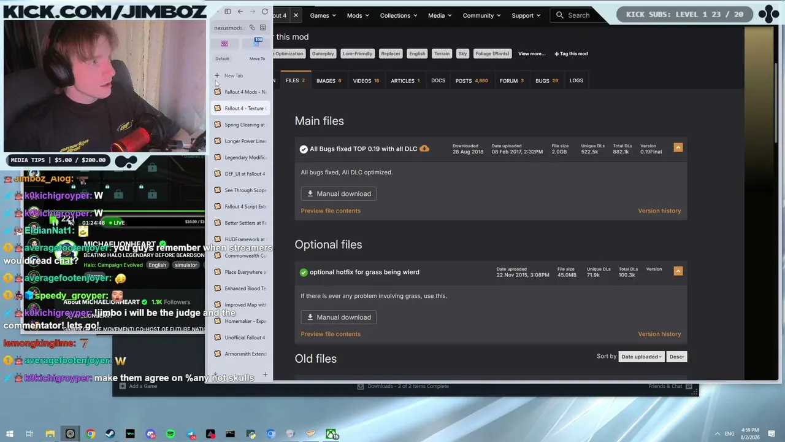Open Version history for the main file
This screenshot has height=442, width=785.
click(x=659, y=211)
